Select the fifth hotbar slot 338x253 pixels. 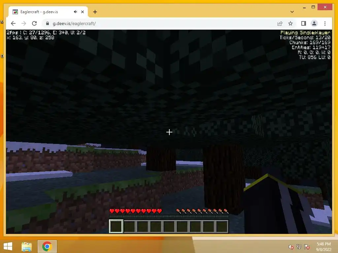tap(169, 226)
